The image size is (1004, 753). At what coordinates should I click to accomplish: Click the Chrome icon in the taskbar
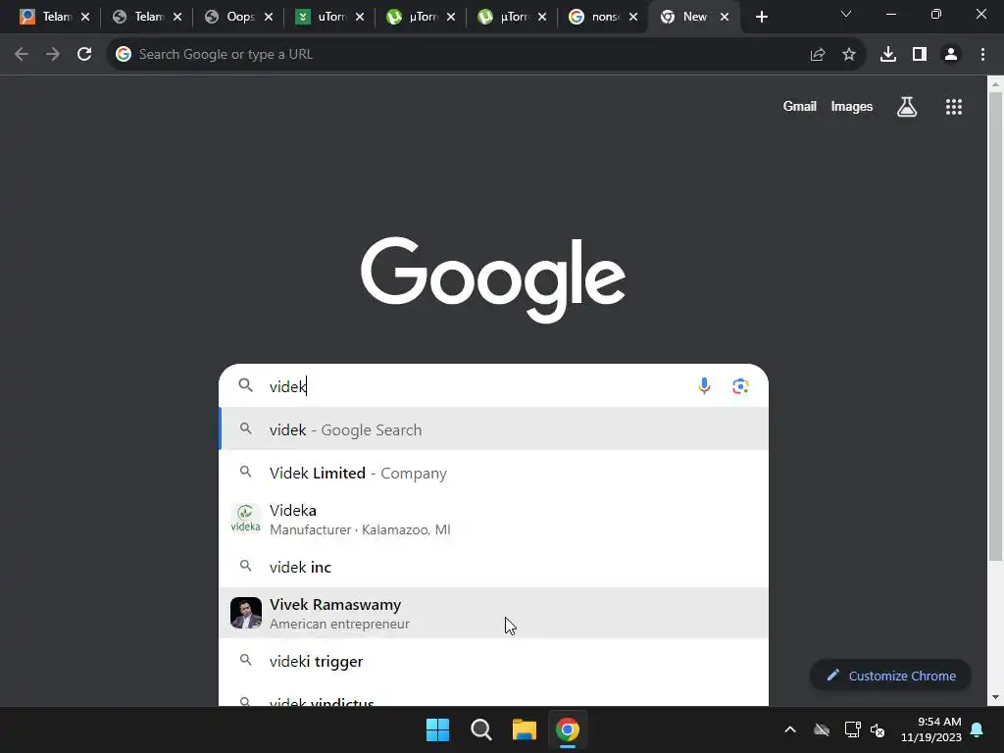(x=568, y=729)
